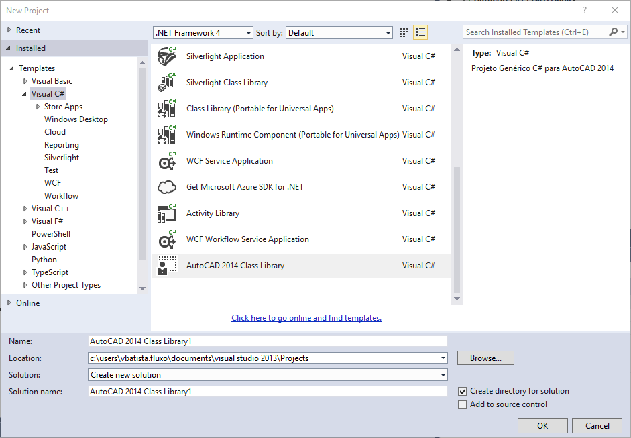
Task: Click the template list scroll down arrow
Action: click(x=457, y=298)
